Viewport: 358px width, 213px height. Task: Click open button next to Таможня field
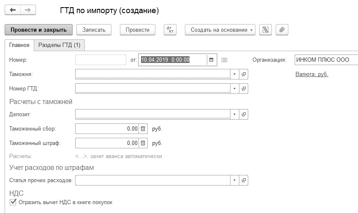(244, 74)
